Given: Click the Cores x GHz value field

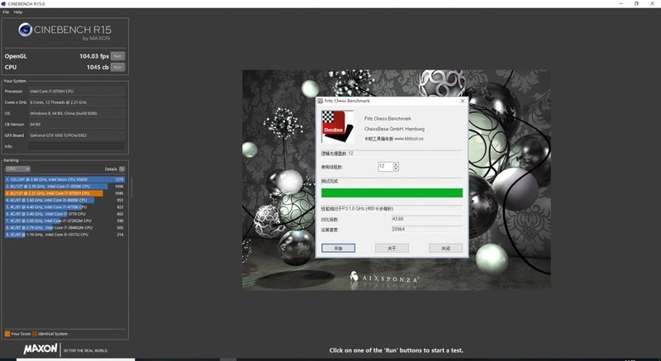Looking at the screenshot, I should pyautogui.click(x=77, y=102).
